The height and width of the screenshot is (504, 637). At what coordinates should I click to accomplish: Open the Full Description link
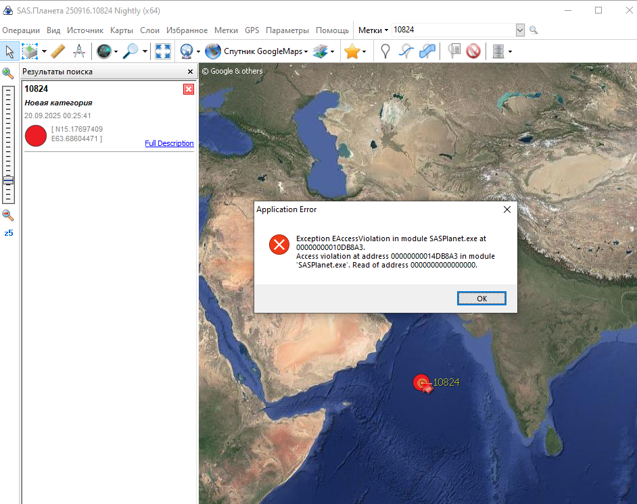(169, 143)
